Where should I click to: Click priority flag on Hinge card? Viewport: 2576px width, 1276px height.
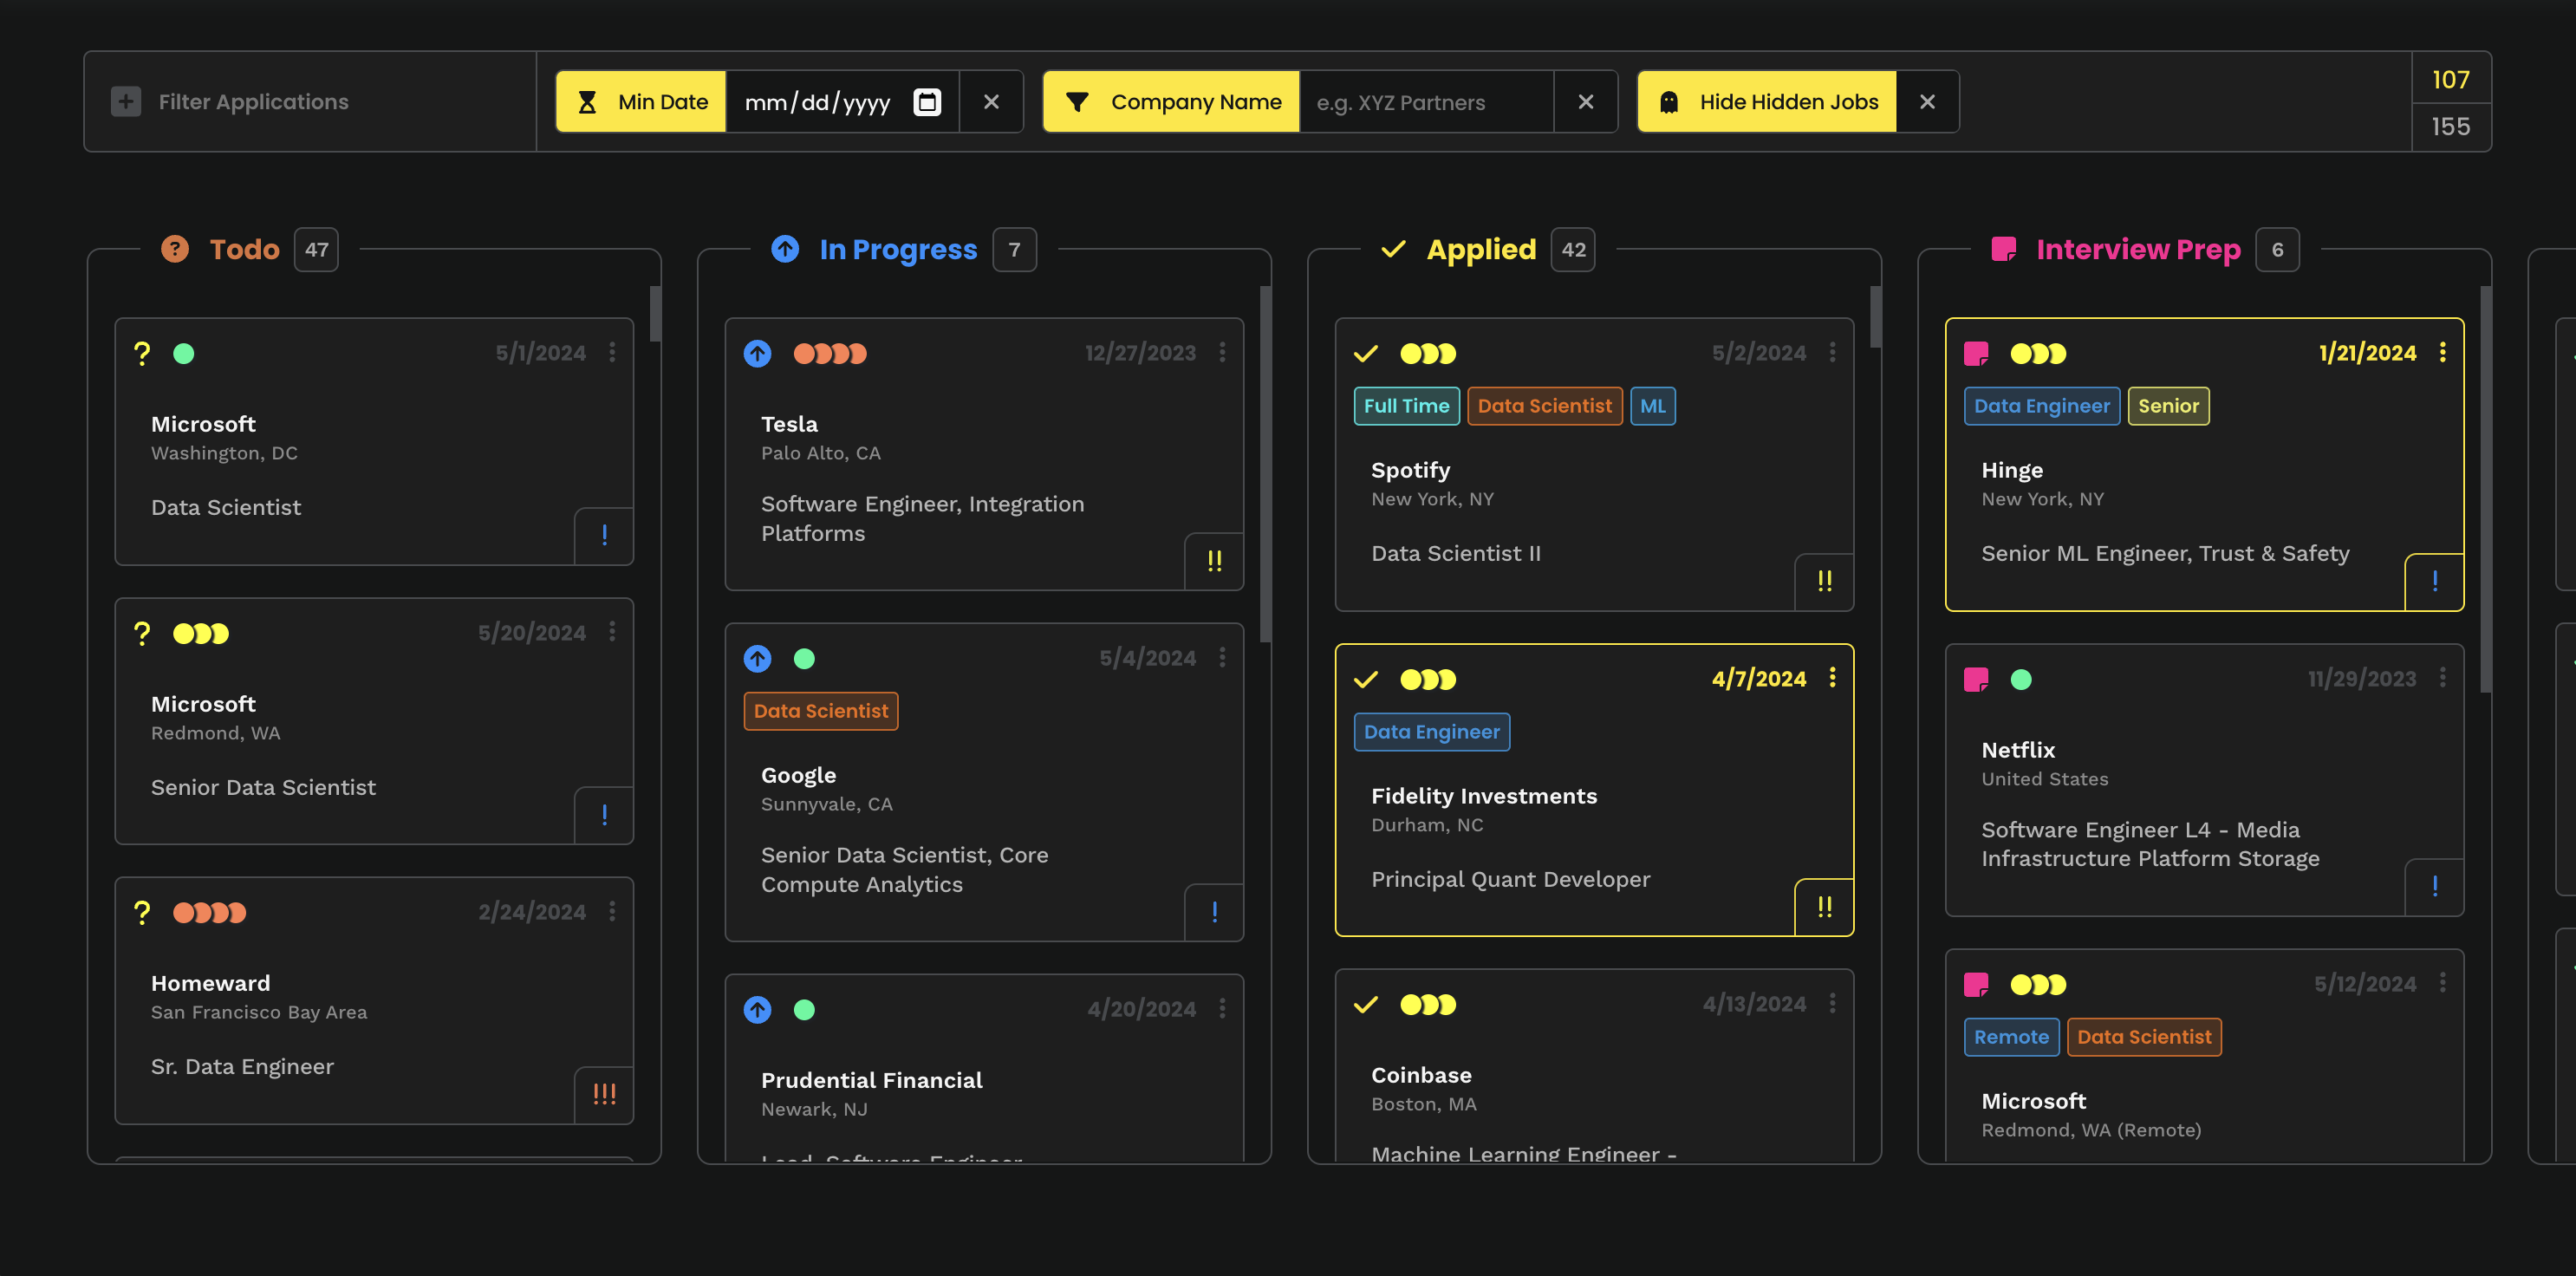(2434, 581)
